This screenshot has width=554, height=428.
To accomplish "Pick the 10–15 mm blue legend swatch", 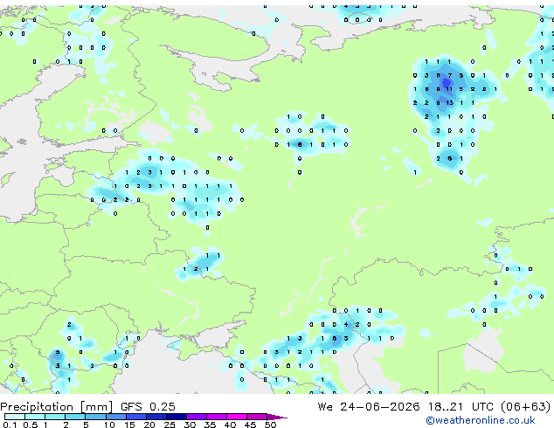I will 115,417.
